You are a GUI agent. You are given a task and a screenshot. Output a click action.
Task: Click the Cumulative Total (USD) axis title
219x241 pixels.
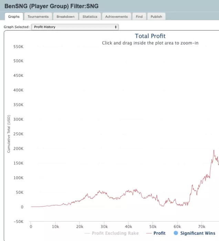(9, 134)
